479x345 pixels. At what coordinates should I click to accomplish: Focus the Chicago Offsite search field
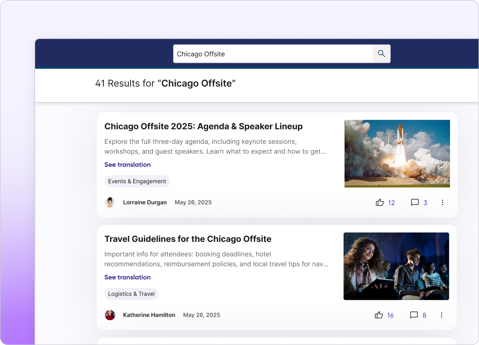click(273, 54)
